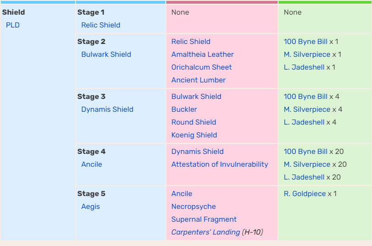Open Amaltheia Leather item page

click(202, 55)
